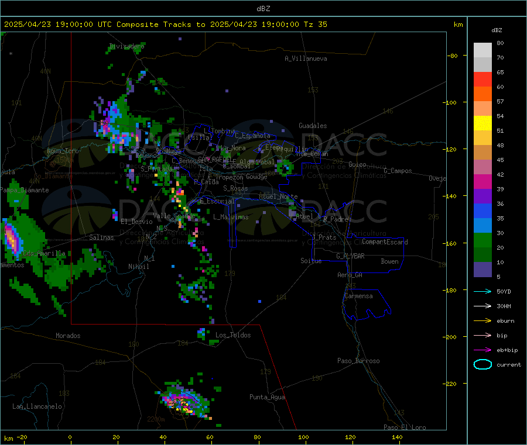Click the cyan 'current' ellipse legend icon
527x445 pixels.
pos(482,364)
